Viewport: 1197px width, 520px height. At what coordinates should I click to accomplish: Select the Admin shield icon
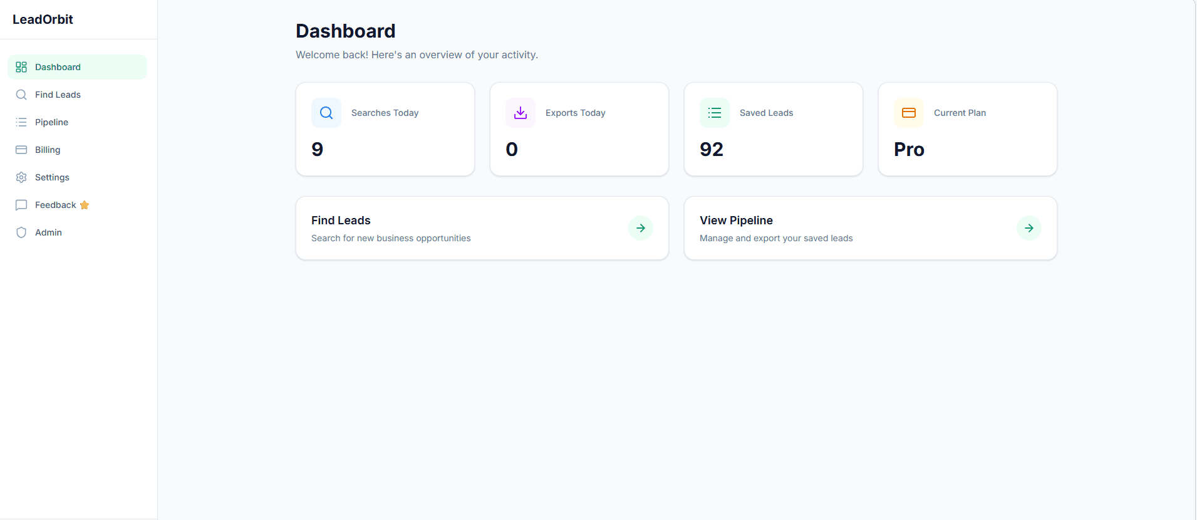[21, 232]
